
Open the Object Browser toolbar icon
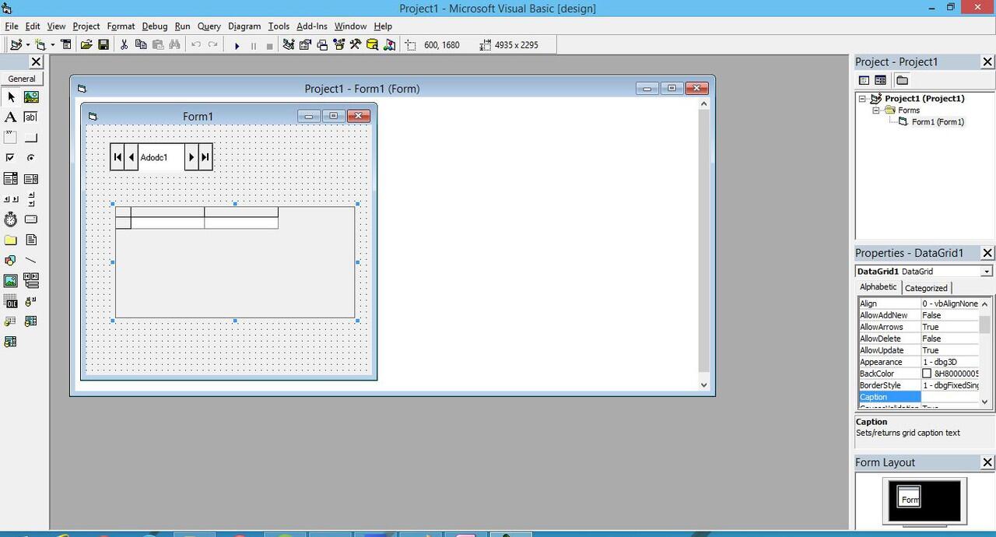(339, 45)
